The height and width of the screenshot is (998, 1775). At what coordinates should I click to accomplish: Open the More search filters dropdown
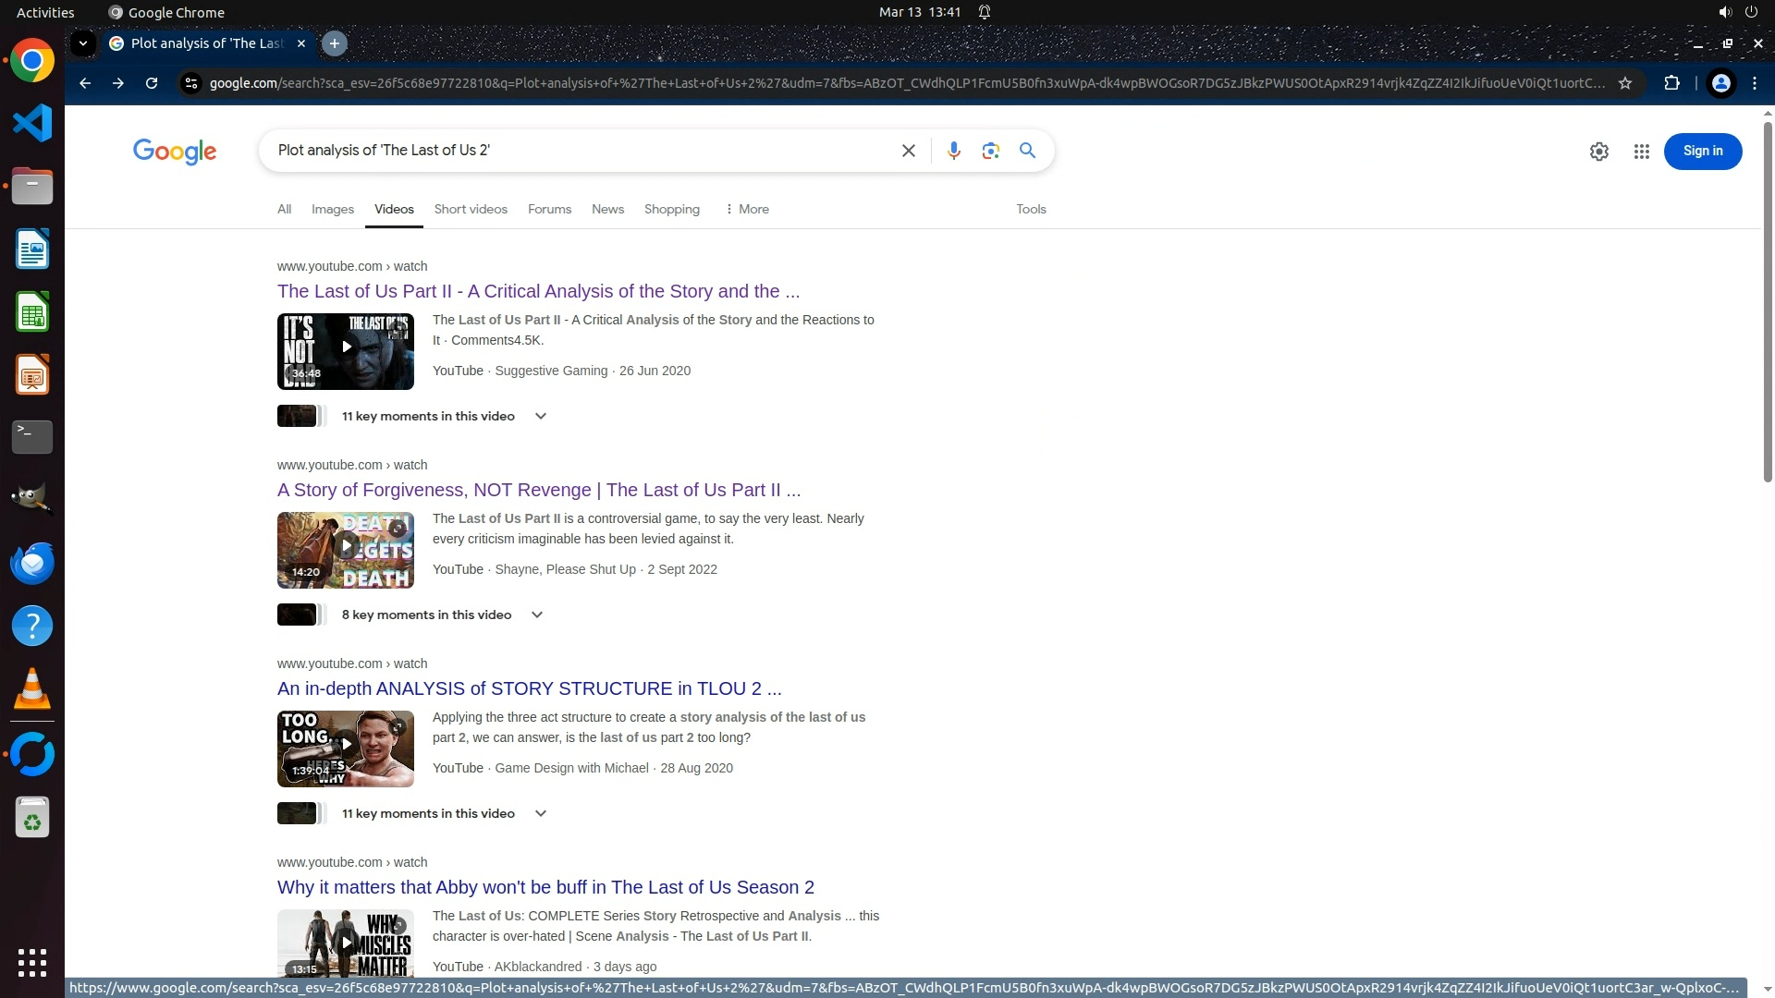point(747,210)
